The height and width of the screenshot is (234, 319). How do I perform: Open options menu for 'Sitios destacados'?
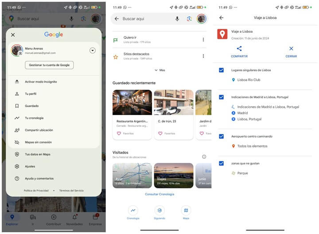coord(203,56)
